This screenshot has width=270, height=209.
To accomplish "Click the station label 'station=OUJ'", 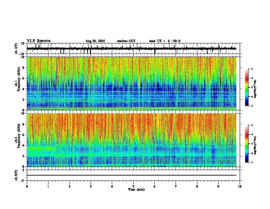I will [126, 41].
